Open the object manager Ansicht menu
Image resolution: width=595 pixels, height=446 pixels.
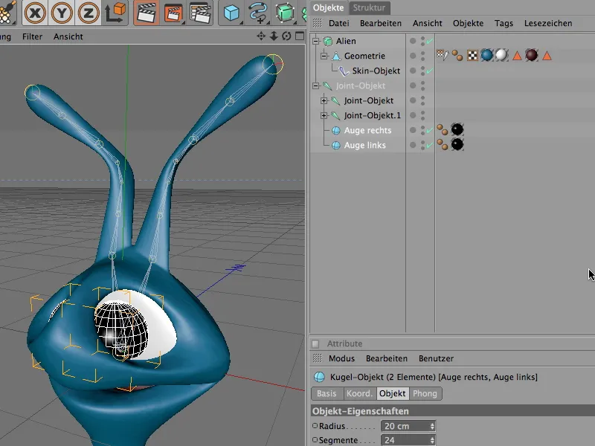pyautogui.click(x=427, y=23)
